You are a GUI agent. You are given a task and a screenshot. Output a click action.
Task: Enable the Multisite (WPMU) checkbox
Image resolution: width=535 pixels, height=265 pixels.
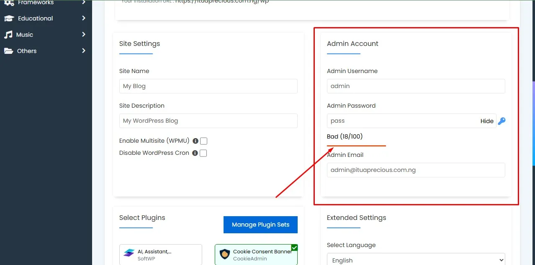(203, 141)
